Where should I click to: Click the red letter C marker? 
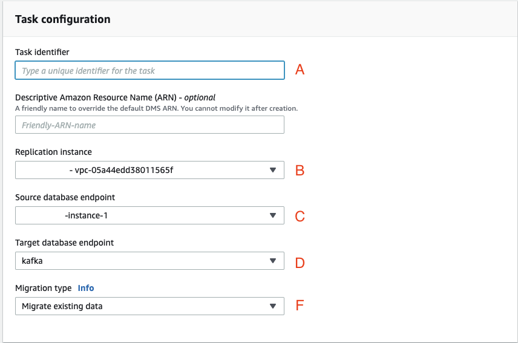coord(300,217)
